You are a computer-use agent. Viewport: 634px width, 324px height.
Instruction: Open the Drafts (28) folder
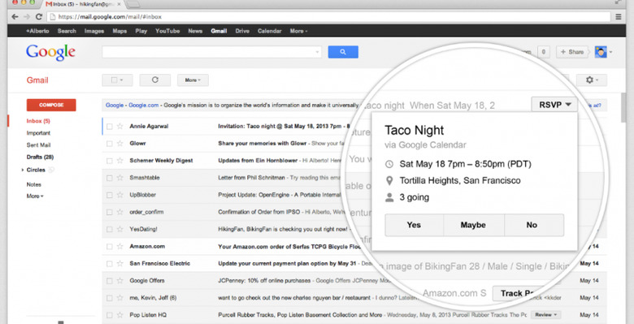point(40,158)
